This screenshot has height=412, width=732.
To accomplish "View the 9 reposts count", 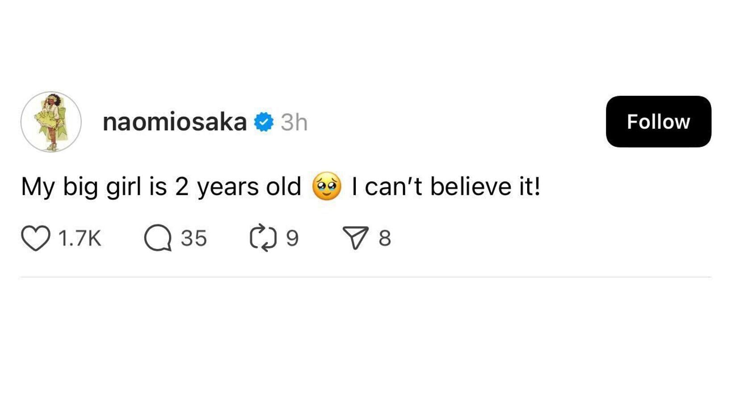I will [292, 238].
